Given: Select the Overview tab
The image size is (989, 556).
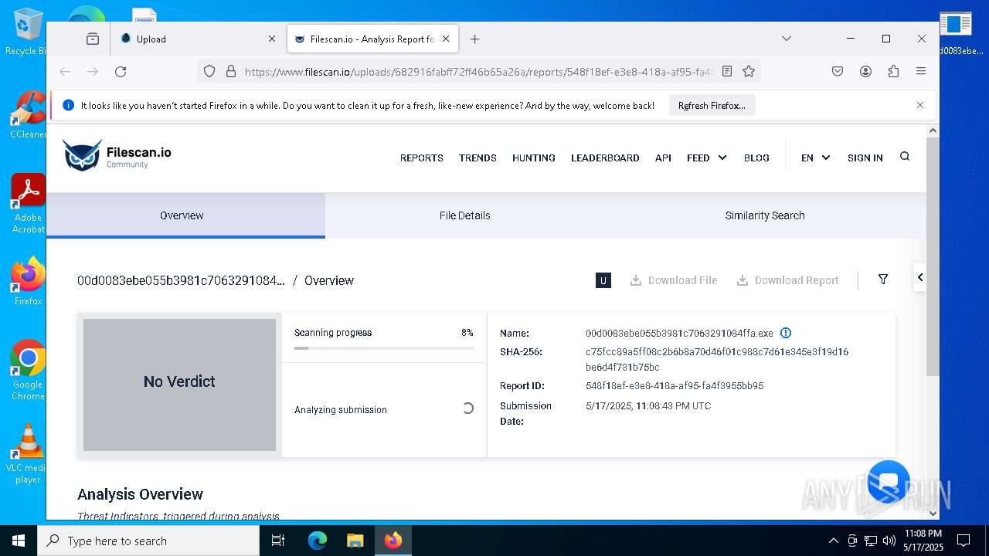Looking at the screenshot, I should (185, 215).
